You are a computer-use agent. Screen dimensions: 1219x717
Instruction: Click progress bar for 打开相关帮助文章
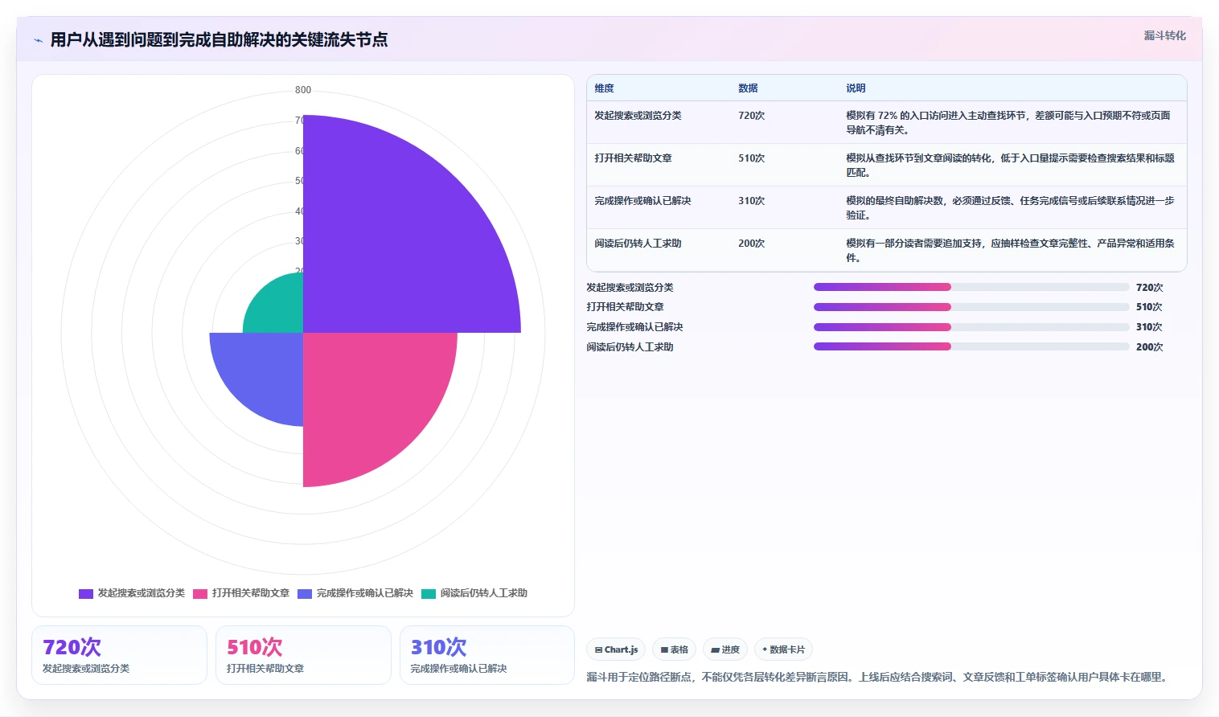[x=971, y=307]
